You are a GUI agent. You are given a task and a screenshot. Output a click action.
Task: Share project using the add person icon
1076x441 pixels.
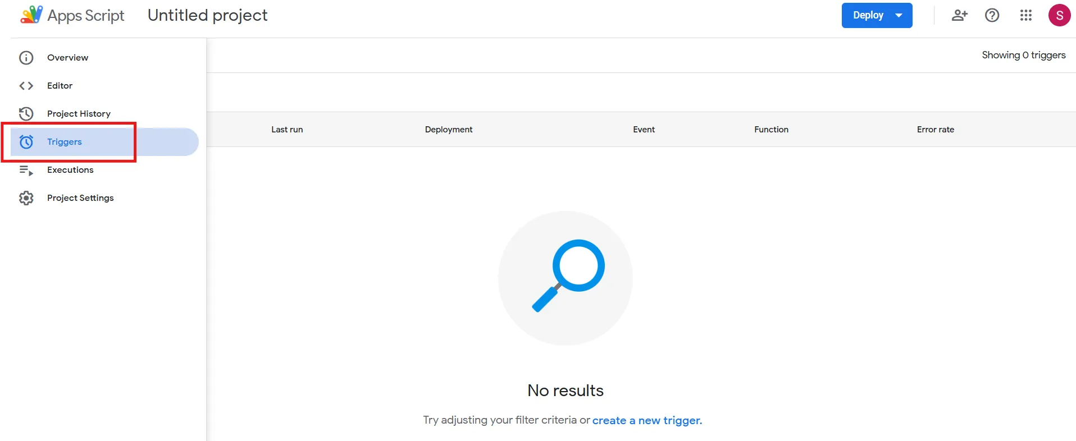pos(960,15)
